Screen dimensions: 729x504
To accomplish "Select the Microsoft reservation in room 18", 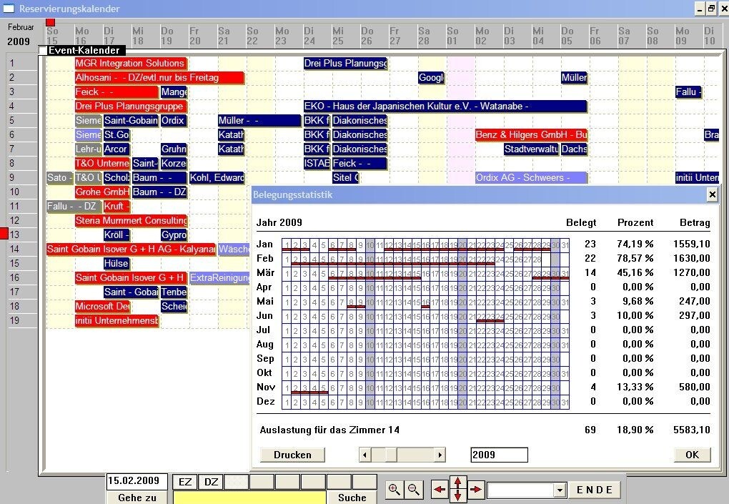I will tap(102, 307).
